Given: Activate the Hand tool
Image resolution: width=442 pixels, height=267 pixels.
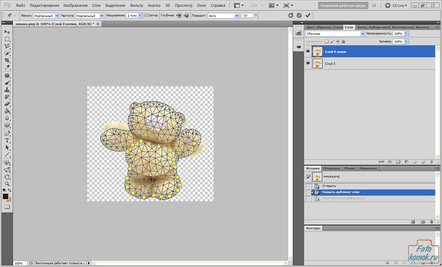Looking at the screenshot, I should pyautogui.click(x=7, y=176).
